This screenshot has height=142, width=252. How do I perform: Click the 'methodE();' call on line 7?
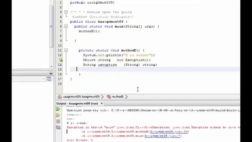(89, 31)
